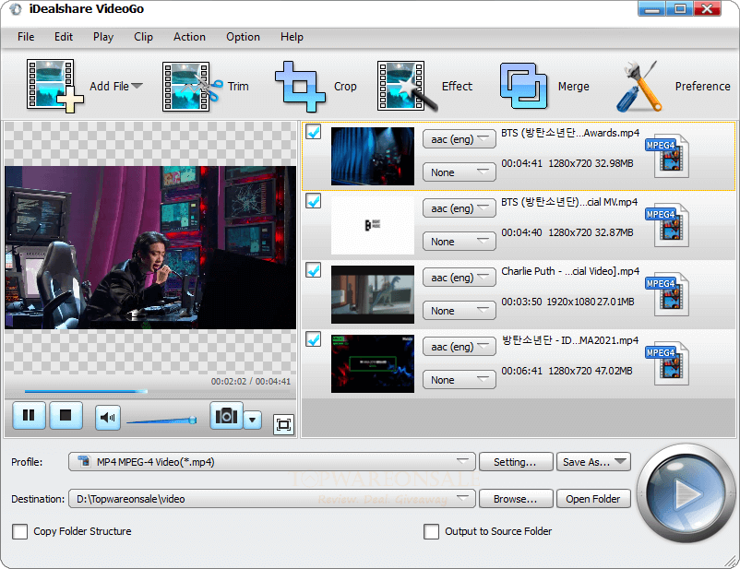Open the File menu
Image resolution: width=740 pixels, height=569 pixels.
click(x=26, y=37)
